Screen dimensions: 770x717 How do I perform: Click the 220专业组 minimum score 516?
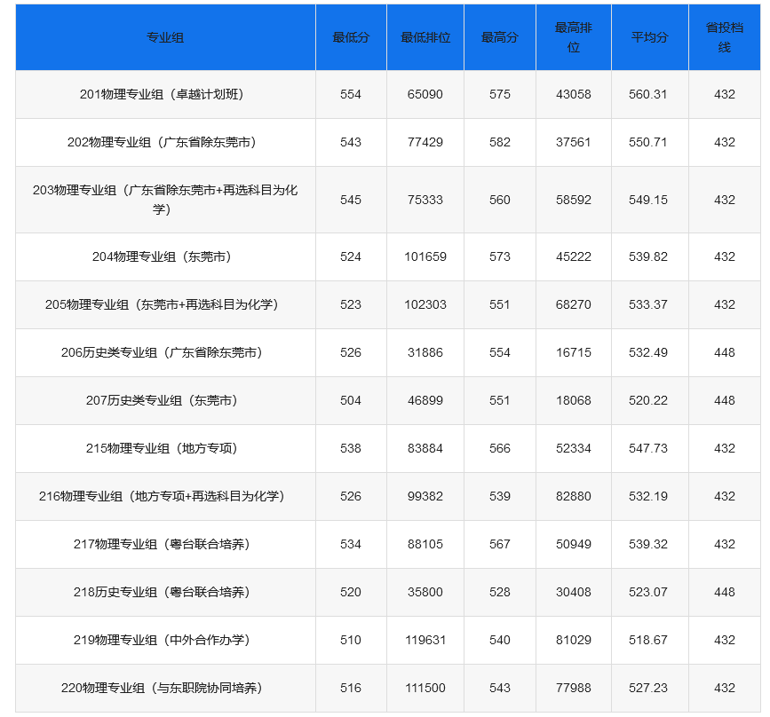pyautogui.click(x=351, y=688)
